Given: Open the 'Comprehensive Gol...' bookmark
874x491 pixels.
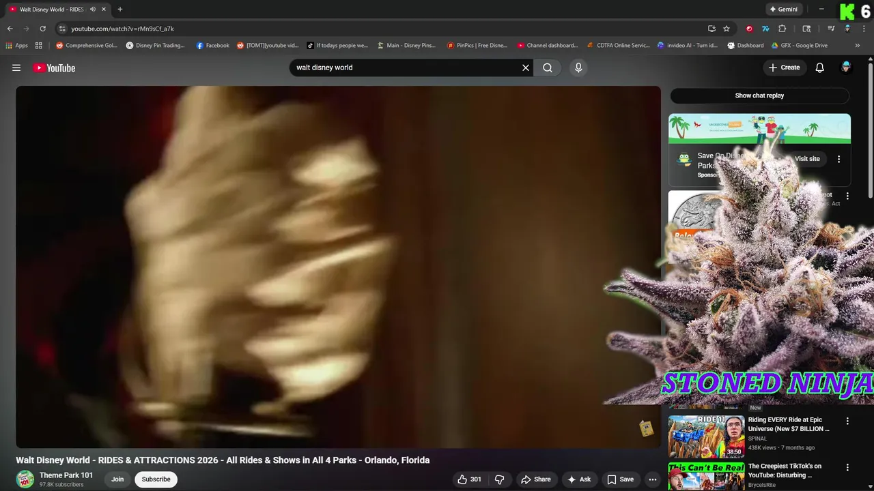Looking at the screenshot, I should [87, 46].
